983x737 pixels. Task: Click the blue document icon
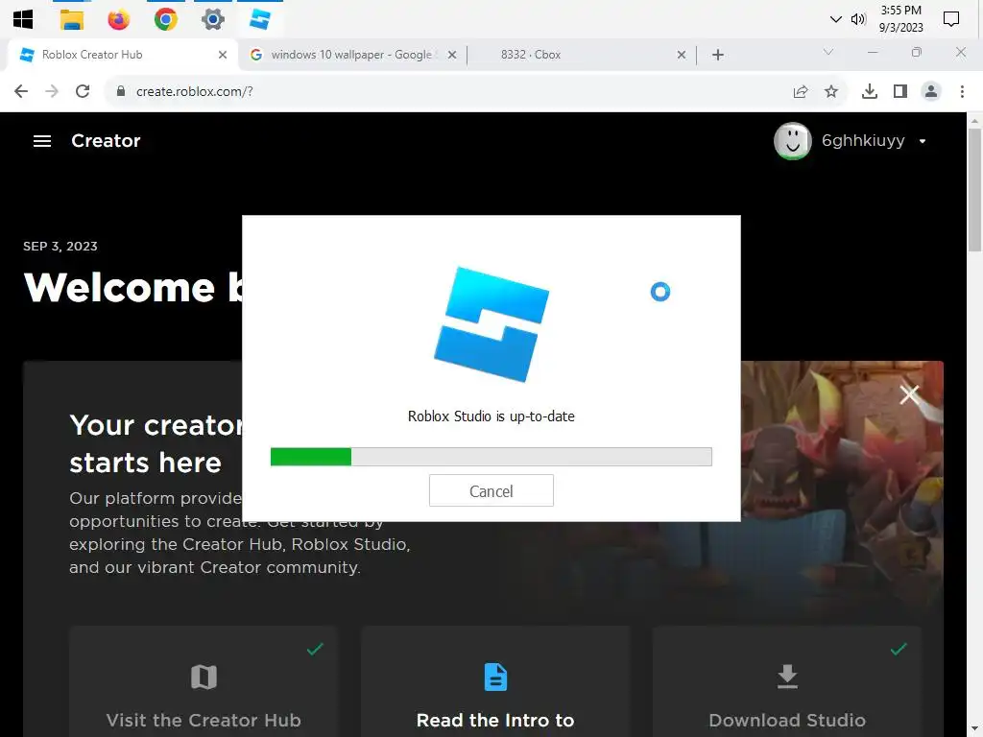pos(495,677)
